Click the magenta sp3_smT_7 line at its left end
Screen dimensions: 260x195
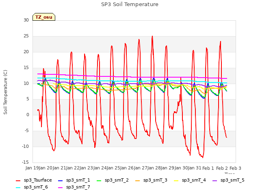pyautogui.click(x=38, y=74)
